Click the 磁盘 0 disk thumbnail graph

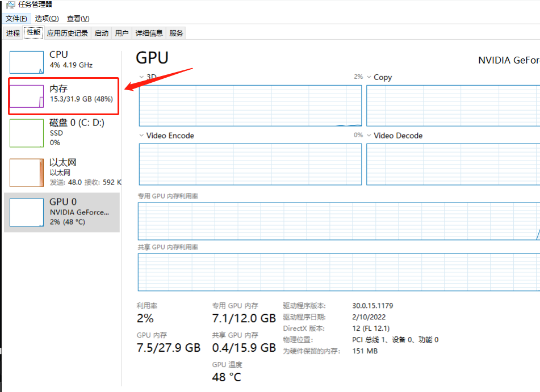pyautogui.click(x=27, y=133)
